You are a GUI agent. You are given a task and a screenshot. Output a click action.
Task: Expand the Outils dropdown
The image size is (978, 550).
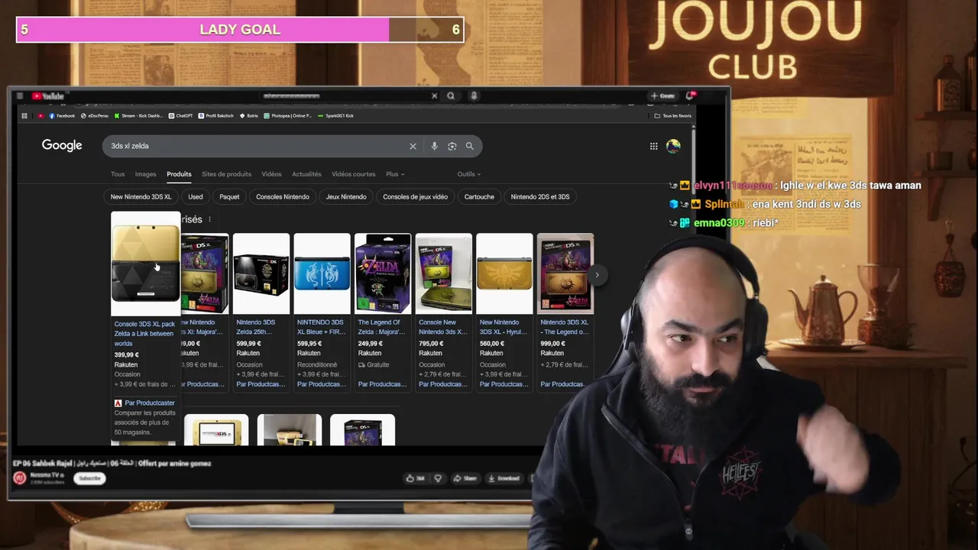pos(469,174)
